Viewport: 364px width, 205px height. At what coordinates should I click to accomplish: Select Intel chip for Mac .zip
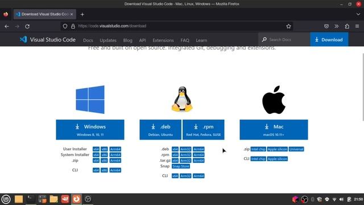(258, 149)
